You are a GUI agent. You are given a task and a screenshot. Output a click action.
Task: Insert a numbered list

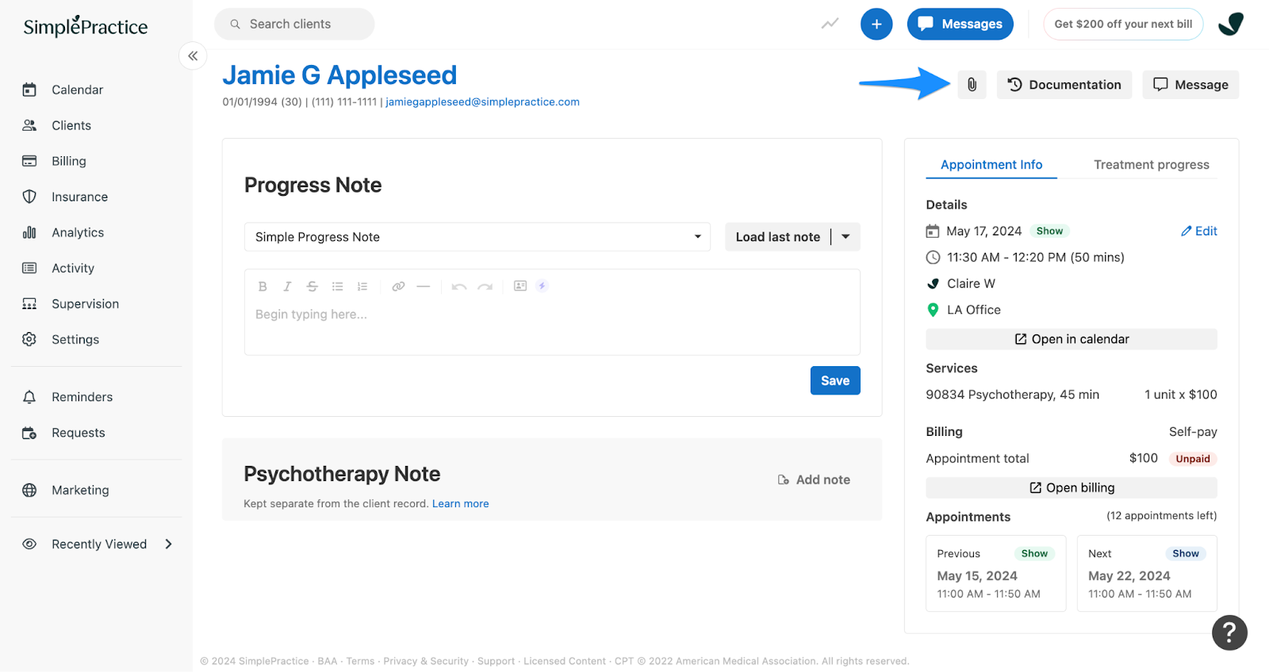[362, 286]
